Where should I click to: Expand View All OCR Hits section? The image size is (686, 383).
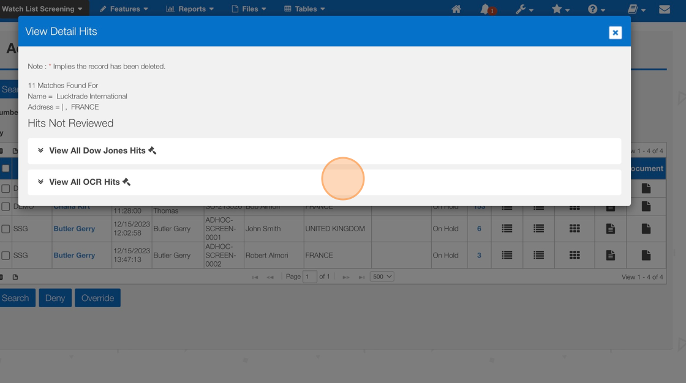324,182
